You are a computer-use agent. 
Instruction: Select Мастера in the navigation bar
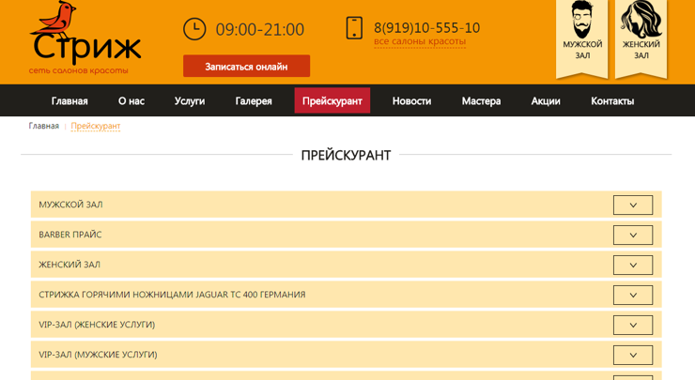pos(481,100)
